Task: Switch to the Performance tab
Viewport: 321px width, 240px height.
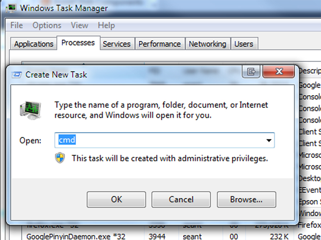Action: pos(159,44)
